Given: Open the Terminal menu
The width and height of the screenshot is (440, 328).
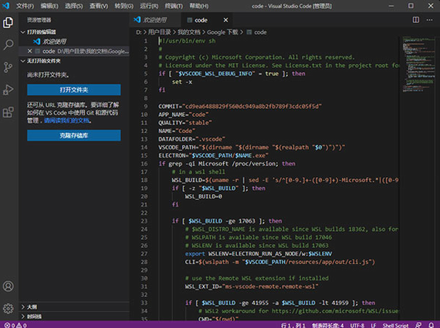Looking at the screenshot, I should (x=174, y=6).
